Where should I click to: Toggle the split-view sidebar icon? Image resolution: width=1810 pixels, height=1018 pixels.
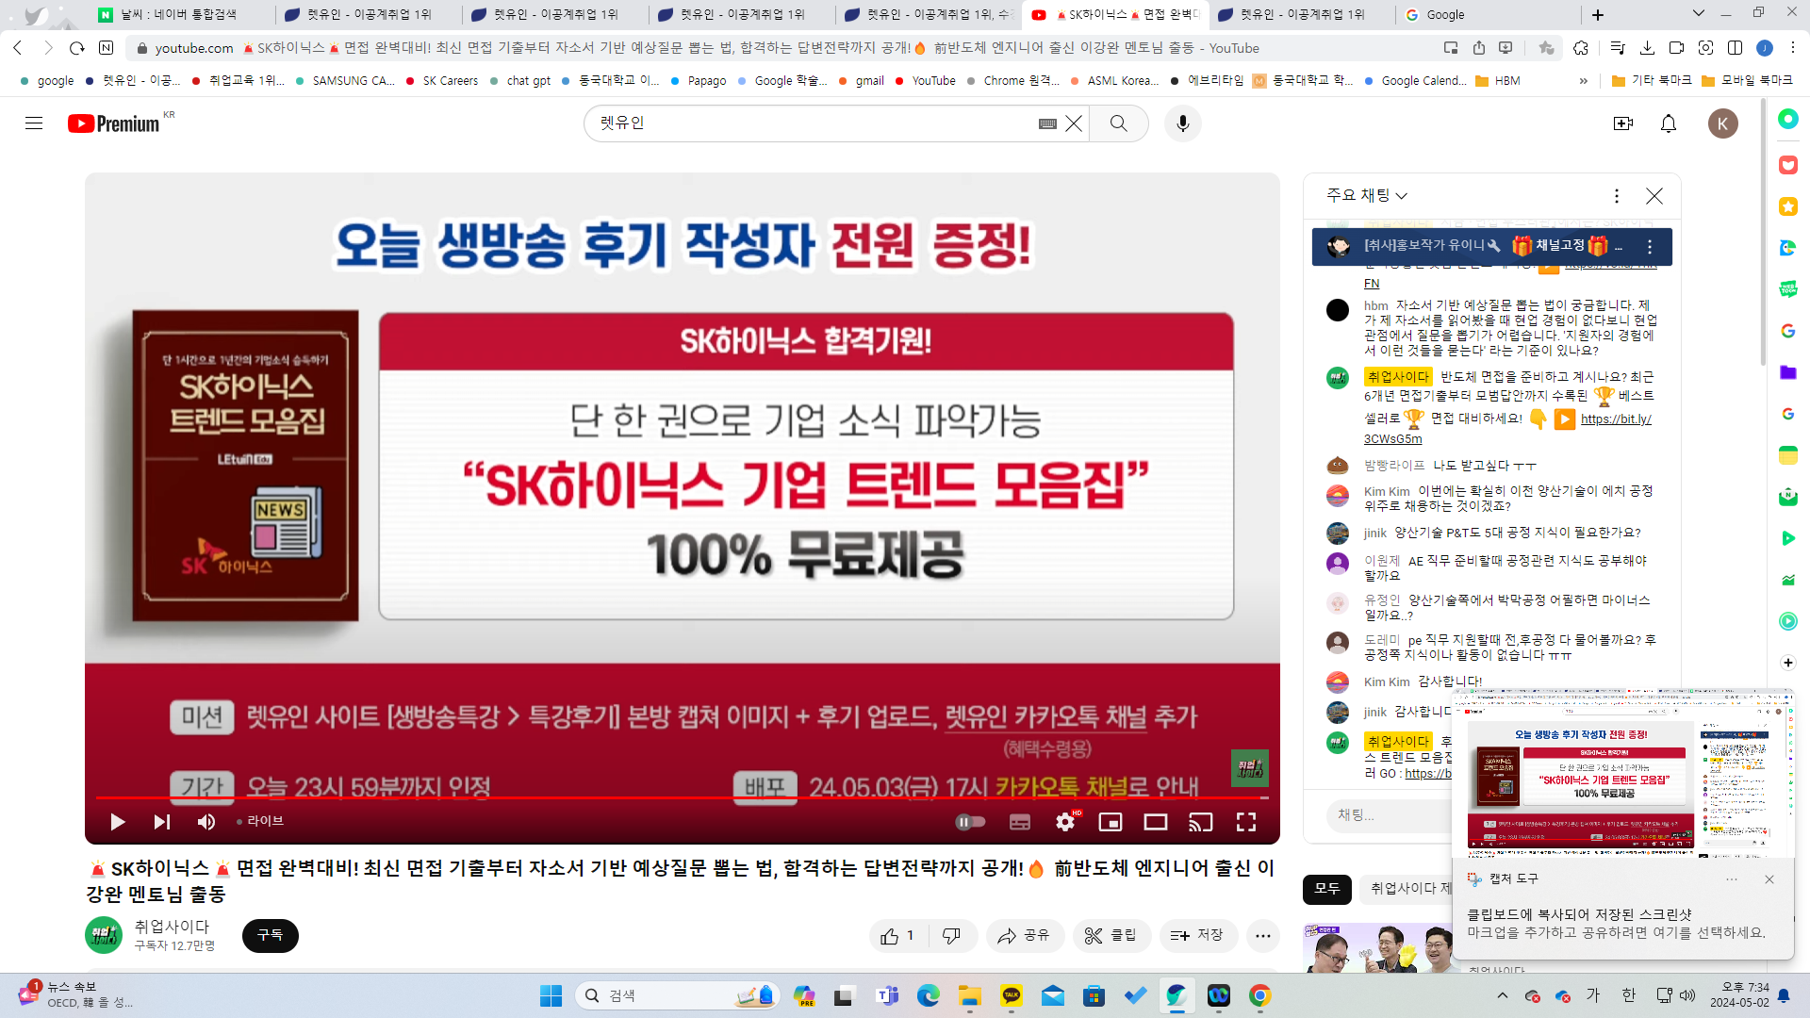tap(1736, 48)
